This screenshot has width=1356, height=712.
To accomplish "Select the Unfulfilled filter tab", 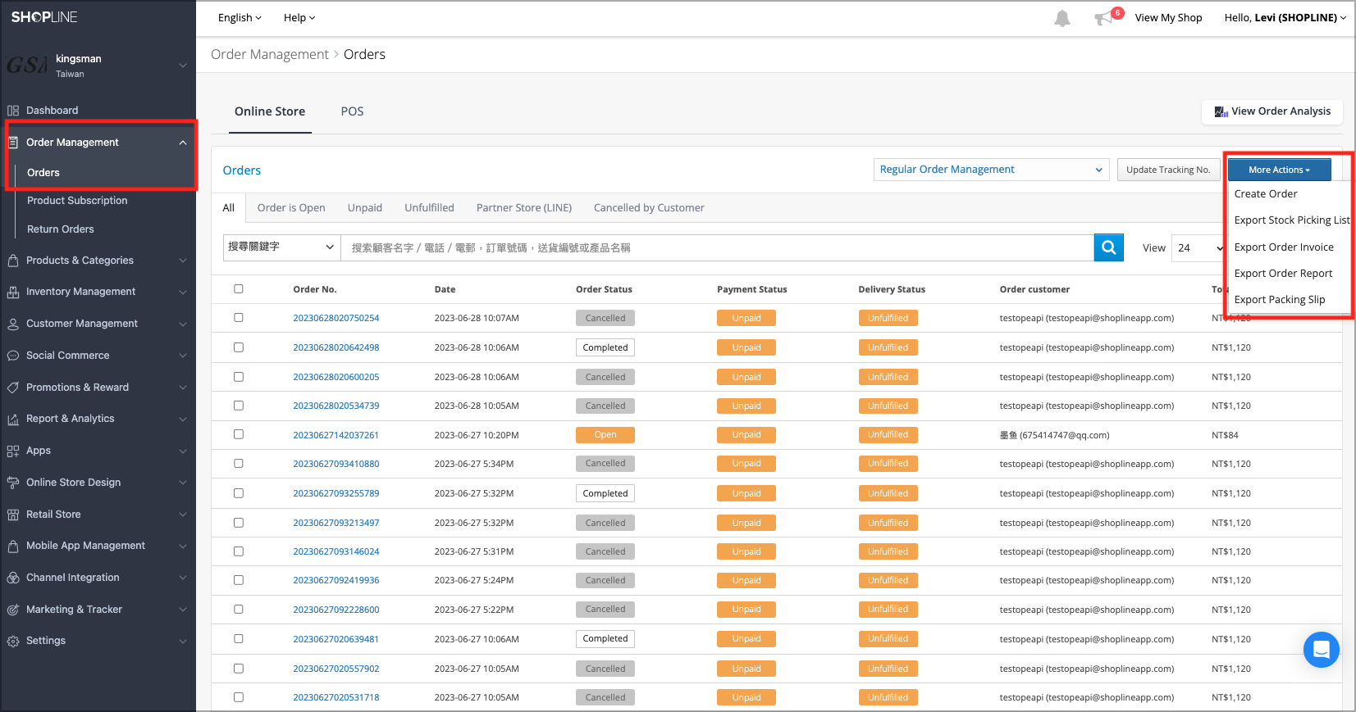I will [x=429, y=208].
